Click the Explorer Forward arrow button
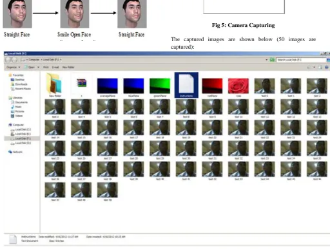The height and width of the screenshot is (249, 330). tap(14, 60)
